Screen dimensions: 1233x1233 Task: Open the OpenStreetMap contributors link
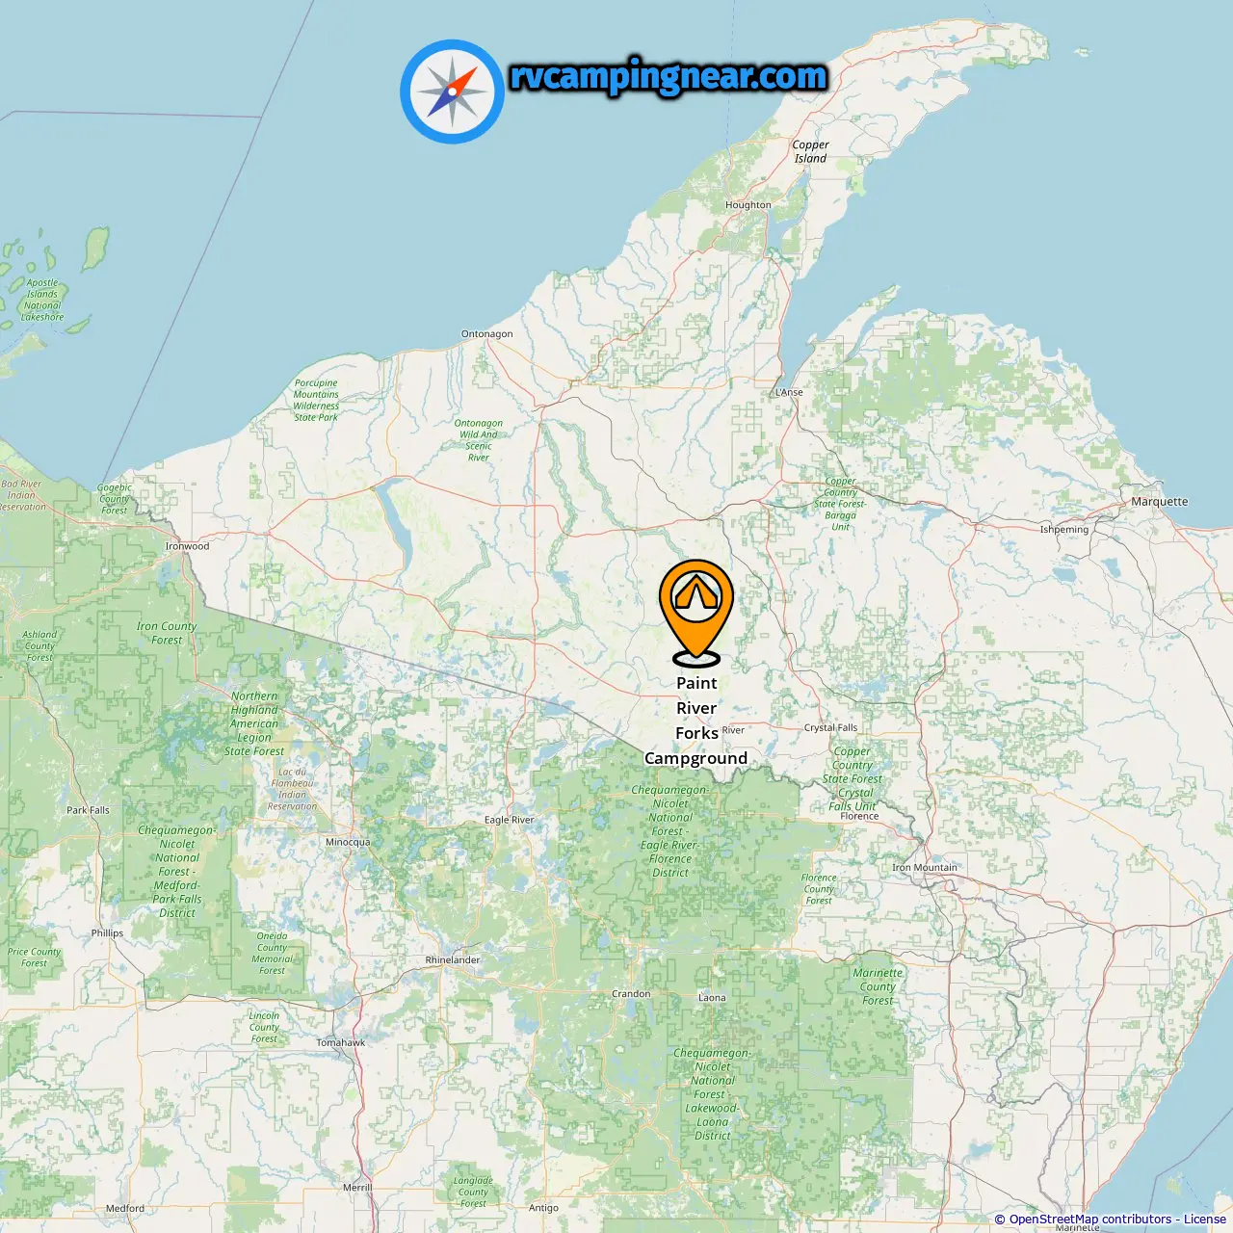pyautogui.click(x=1090, y=1219)
